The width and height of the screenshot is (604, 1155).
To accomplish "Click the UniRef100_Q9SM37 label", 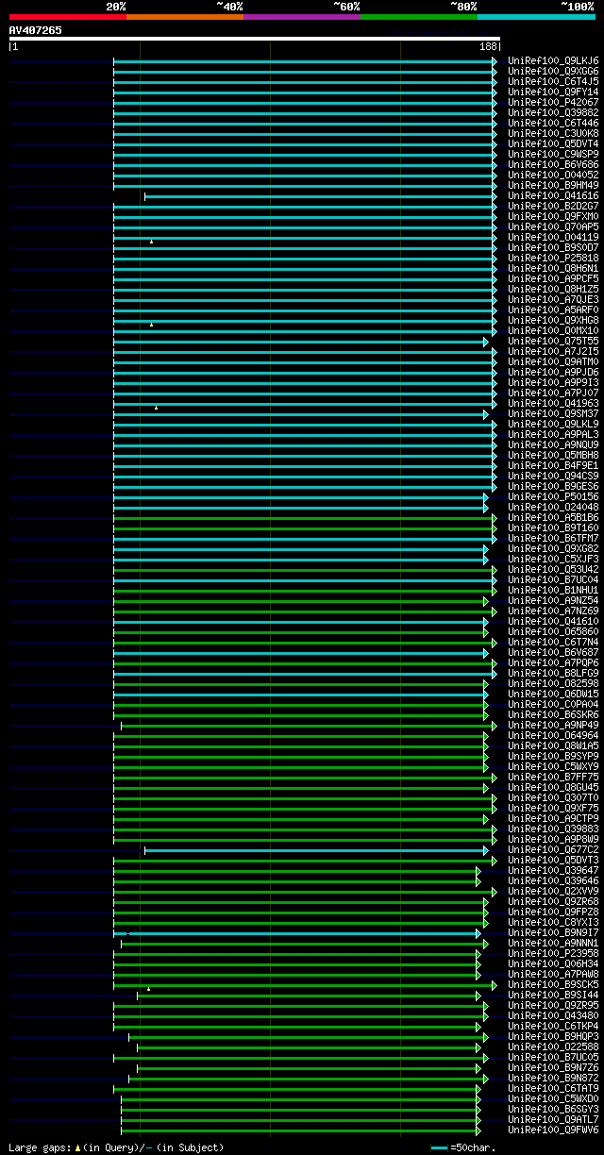I will (x=553, y=414).
